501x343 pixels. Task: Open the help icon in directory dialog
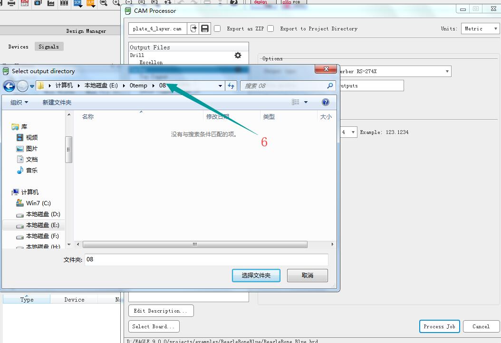(326, 102)
